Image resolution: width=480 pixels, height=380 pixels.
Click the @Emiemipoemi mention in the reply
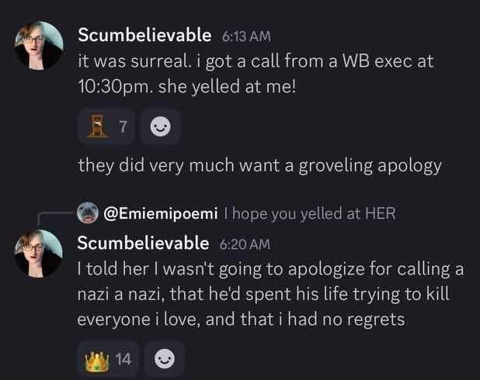(x=161, y=213)
